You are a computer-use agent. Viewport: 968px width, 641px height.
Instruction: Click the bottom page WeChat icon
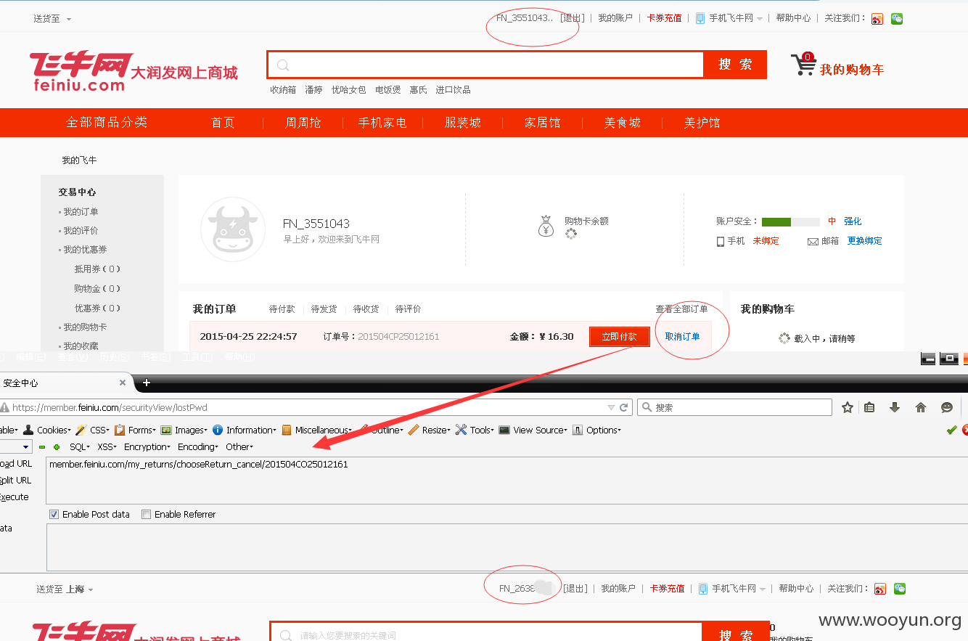(900, 589)
